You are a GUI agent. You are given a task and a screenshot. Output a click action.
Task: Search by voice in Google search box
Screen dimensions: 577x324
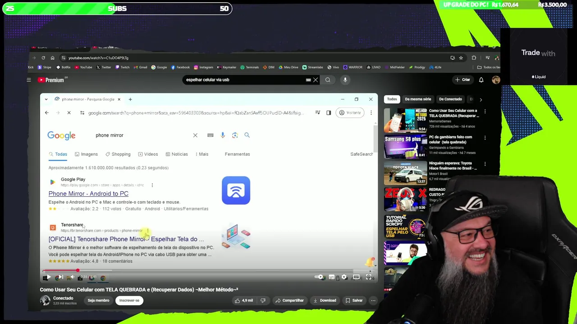223,135
